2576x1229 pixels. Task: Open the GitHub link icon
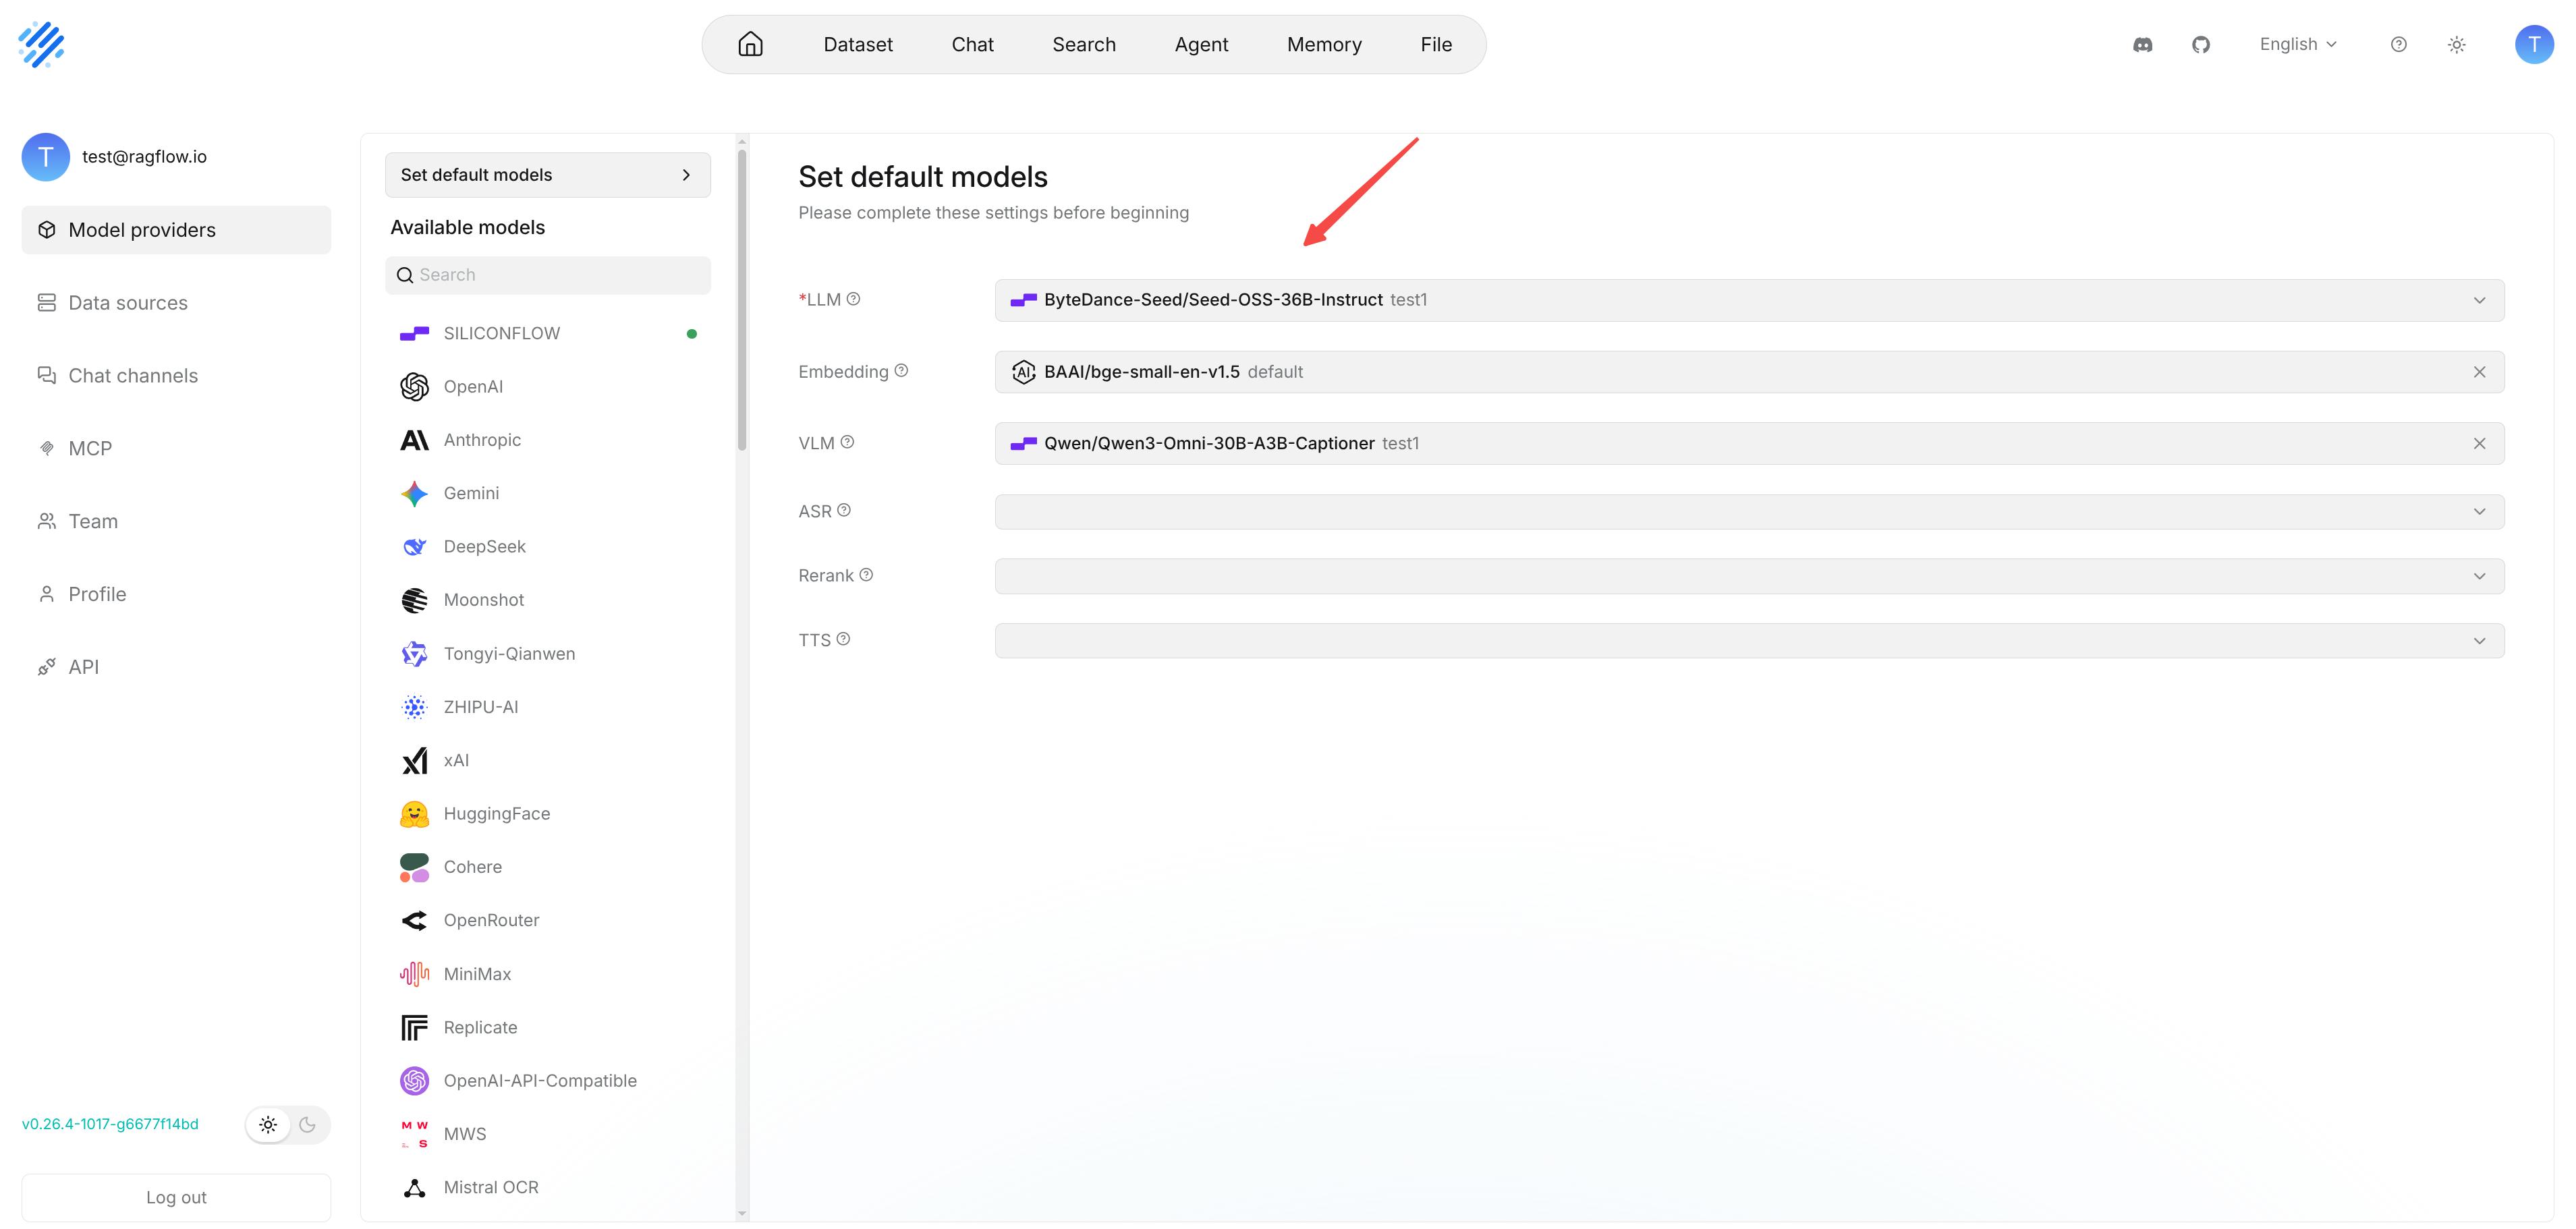pyautogui.click(x=2201, y=44)
